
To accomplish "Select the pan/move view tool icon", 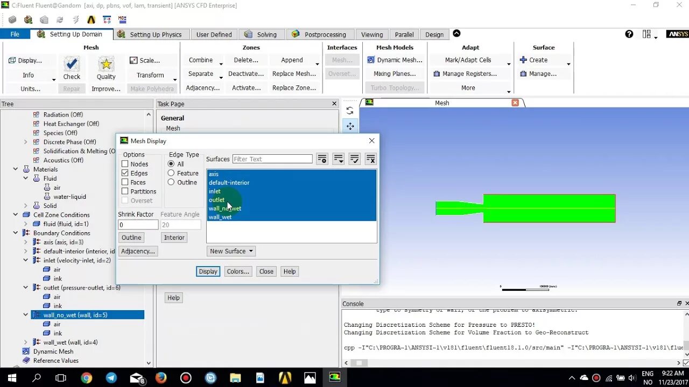I will tap(350, 126).
